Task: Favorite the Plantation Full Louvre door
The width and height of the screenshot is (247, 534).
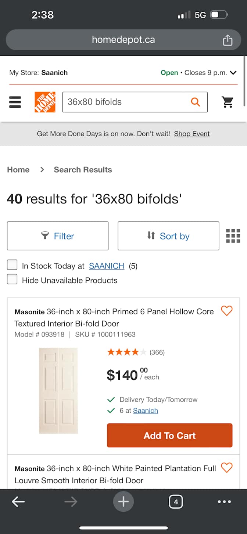Action: point(227,468)
